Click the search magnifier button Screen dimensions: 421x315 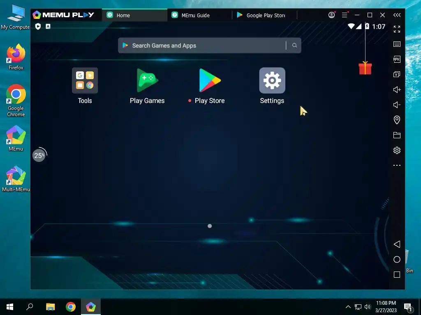[x=294, y=46]
